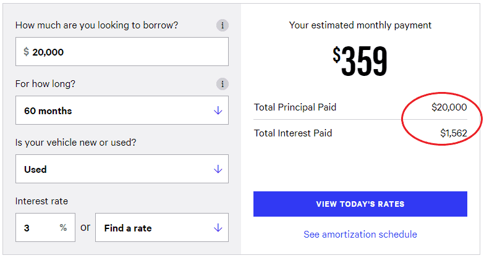
Task: Expand the '60 months' loan term dropdown
Action: tap(122, 110)
